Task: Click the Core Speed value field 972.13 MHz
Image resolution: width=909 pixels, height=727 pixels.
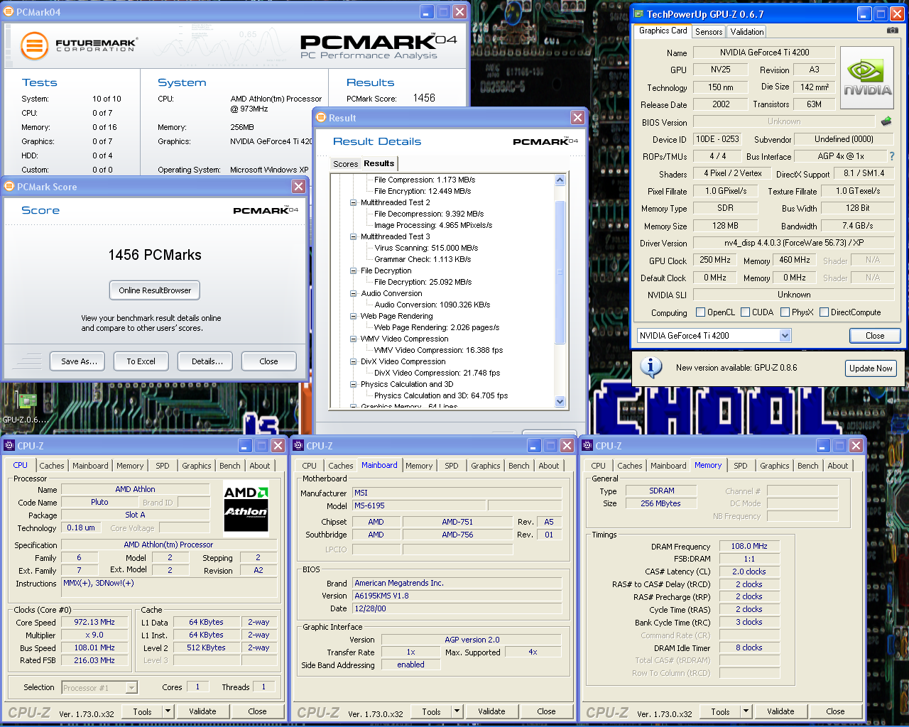Action: 94,622
